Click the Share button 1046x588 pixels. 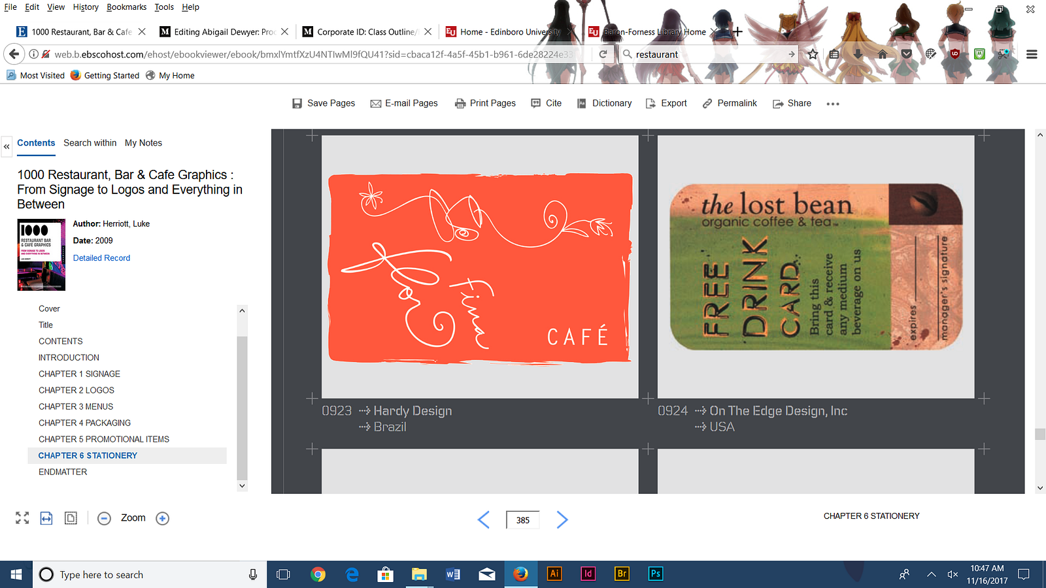pyautogui.click(x=792, y=103)
